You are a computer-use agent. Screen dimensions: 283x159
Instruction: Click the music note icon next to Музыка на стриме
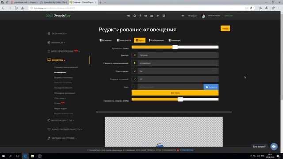pyautogui.click(x=49, y=138)
